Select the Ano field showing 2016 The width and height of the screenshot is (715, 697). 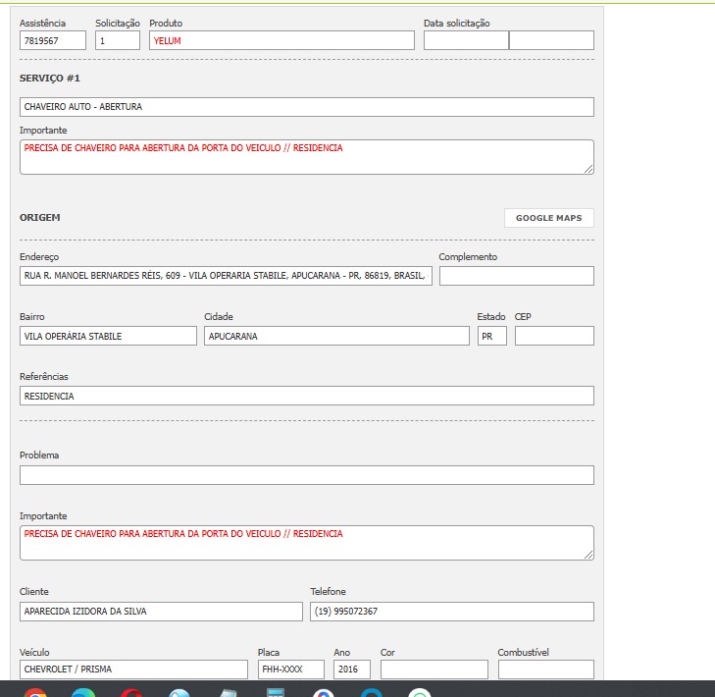coord(351,670)
